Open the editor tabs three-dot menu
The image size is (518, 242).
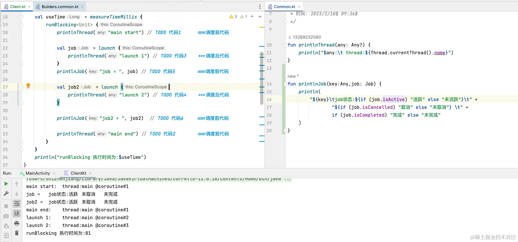coord(260,7)
